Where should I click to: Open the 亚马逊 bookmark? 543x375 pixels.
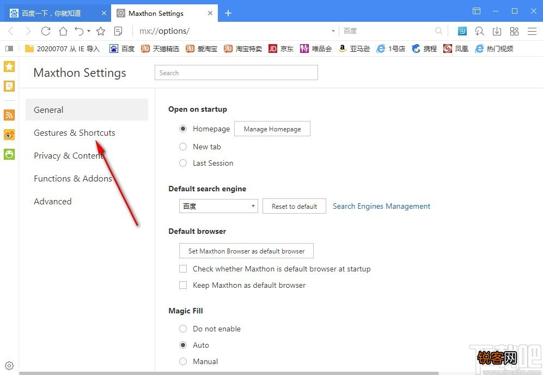coord(354,49)
